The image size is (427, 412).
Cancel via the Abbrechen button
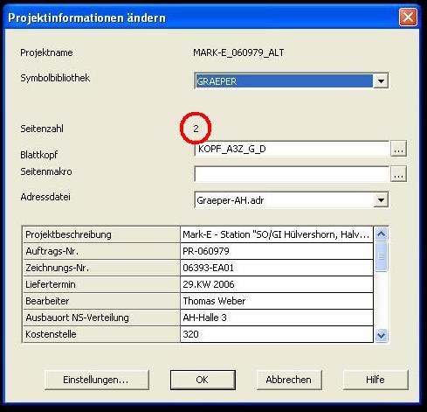click(289, 380)
